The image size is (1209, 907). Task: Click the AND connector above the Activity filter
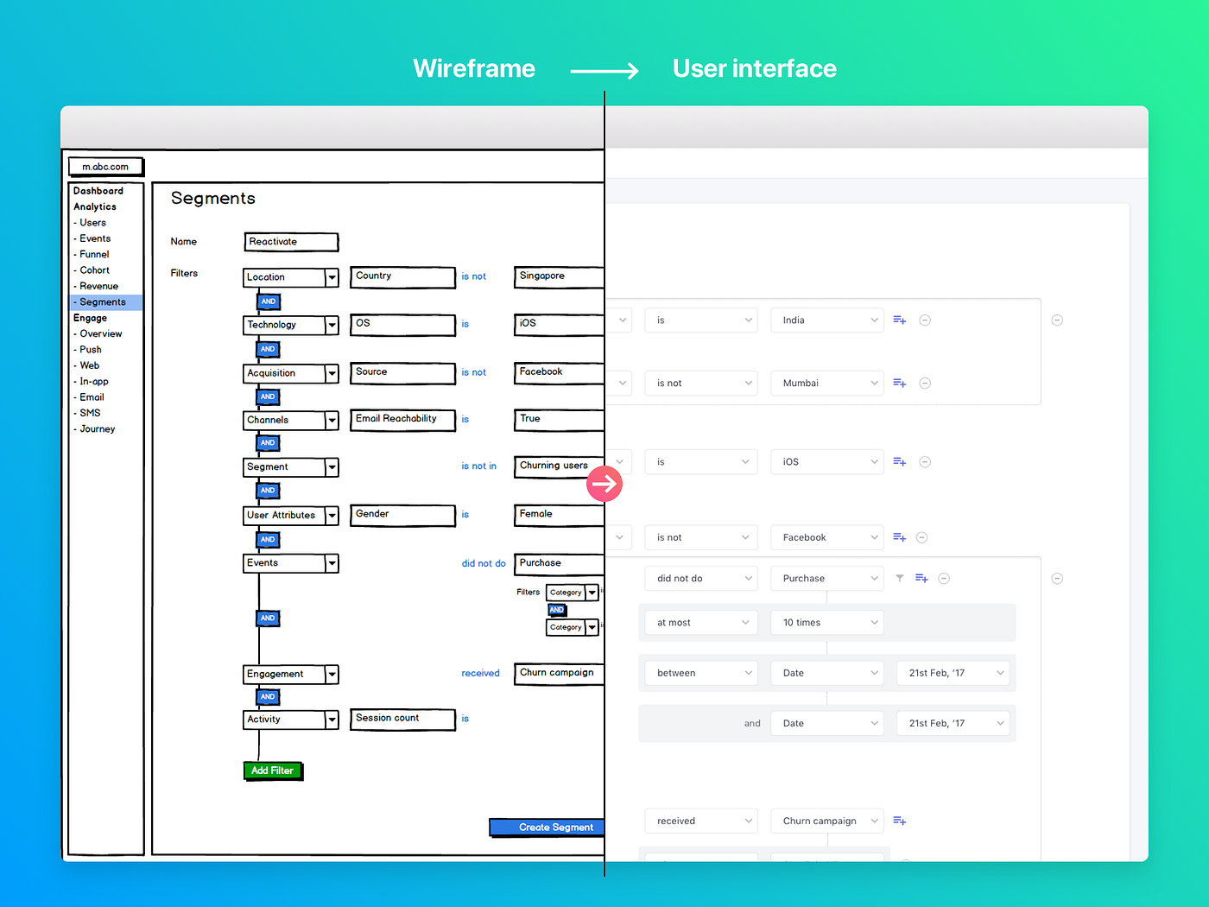[x=268, y=696]
